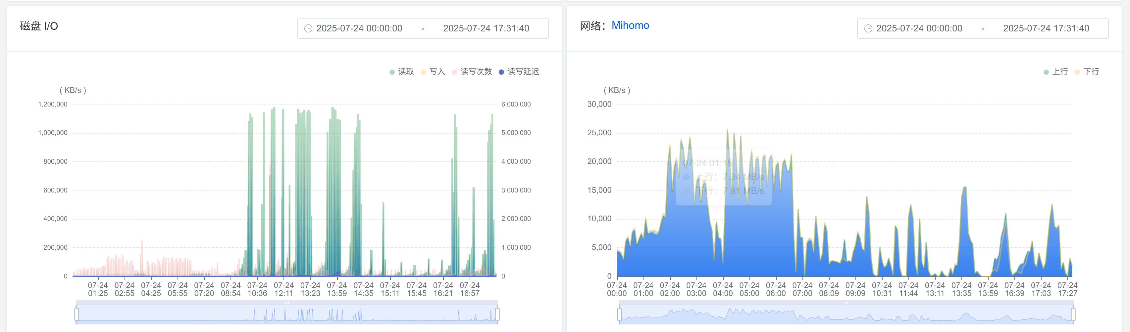Click the clock icon in network date range

(868, 28)
